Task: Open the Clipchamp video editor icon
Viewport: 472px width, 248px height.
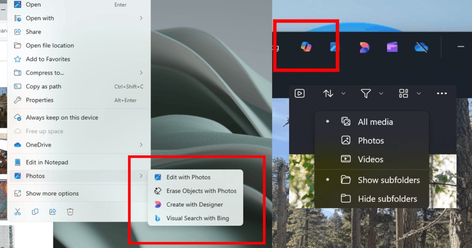Action: click(392, 47)
